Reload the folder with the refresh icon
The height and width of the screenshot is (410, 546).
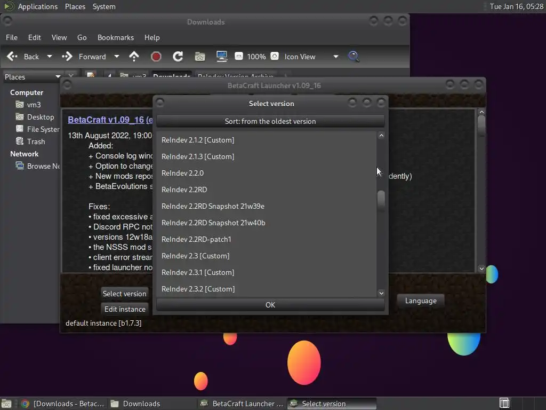[x=178, y=57]
